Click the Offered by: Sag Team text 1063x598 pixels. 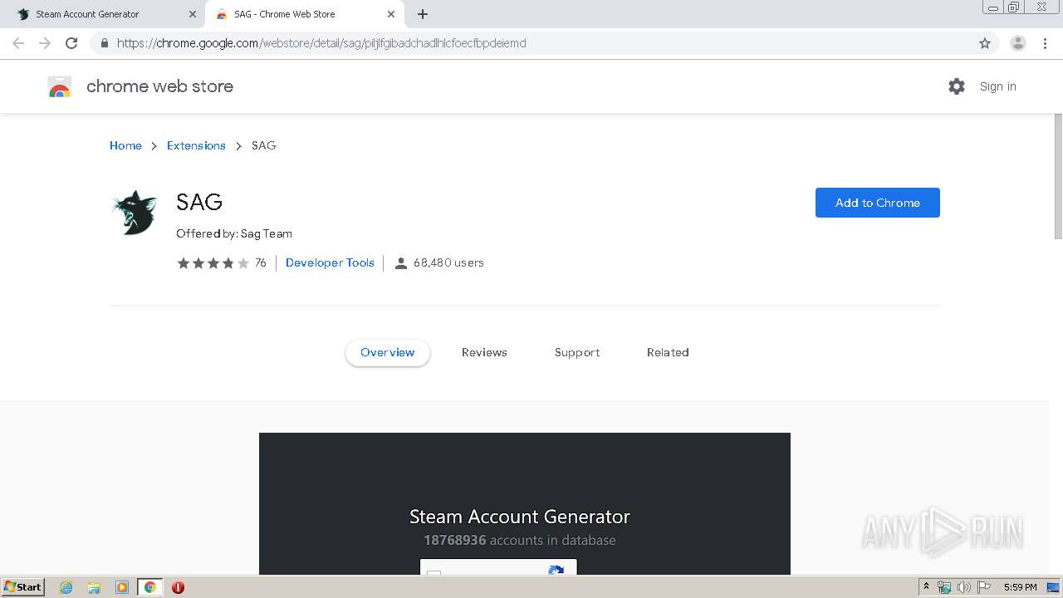tap(234, 233)
